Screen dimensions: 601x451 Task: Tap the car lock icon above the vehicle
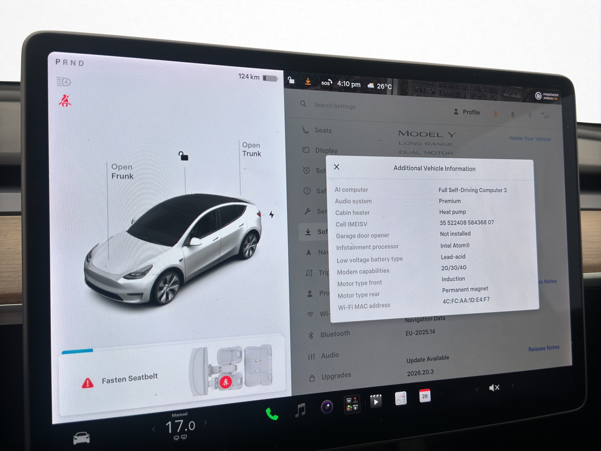183,156
